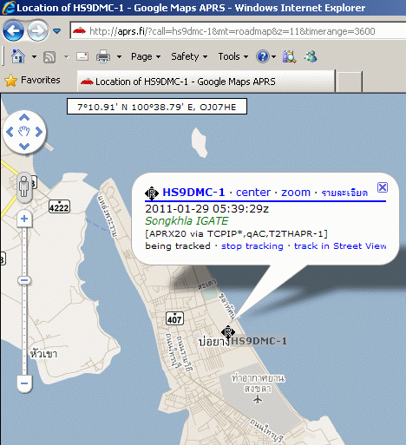This screenshot has height=445, width=406.
Task: Expand the Help dropdown arrow
Action: pyautogui.click(x=273, y=57)
